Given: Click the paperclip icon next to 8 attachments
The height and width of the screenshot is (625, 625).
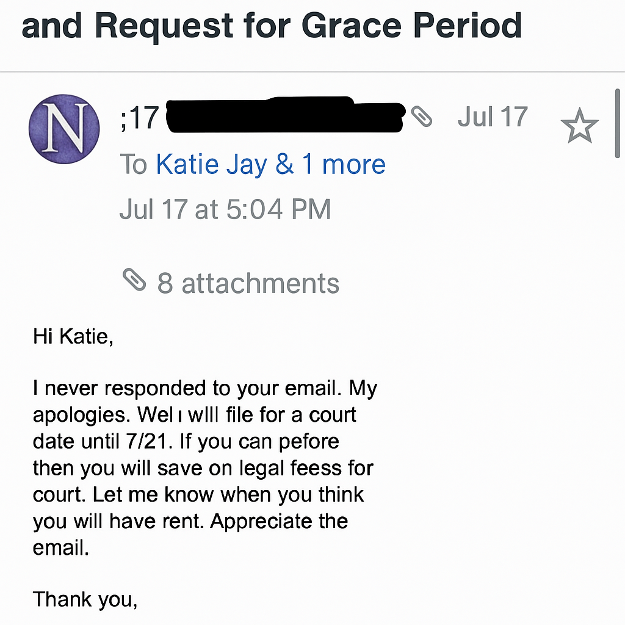Looking at the screenshot, I should 135,280.
